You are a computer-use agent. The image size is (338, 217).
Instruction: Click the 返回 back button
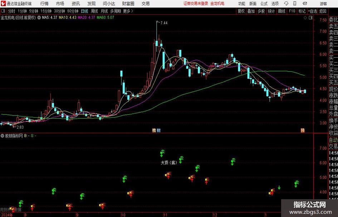click(x=323, y=11)
